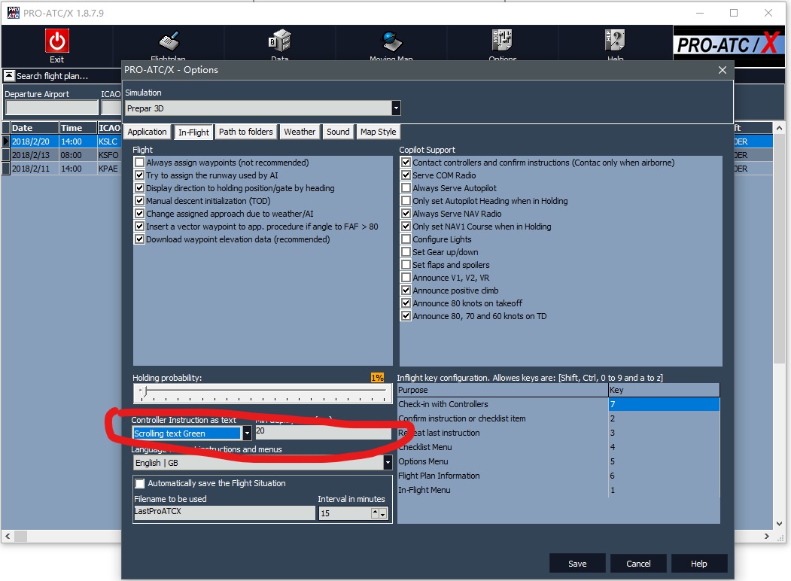Image resolution: width=791 pixels, height=581 pixels.
Task: Toggle Announce 80, 70 and 60 knots on TD
Action: coord(406,316)
